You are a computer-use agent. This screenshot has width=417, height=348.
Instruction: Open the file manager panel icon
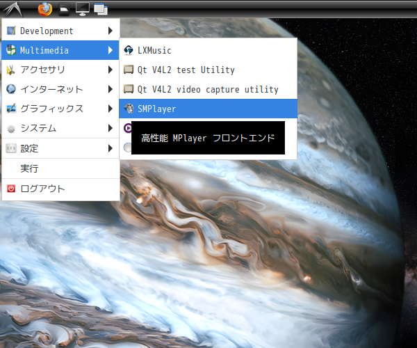pyautogui.click(x=64, y=9)
